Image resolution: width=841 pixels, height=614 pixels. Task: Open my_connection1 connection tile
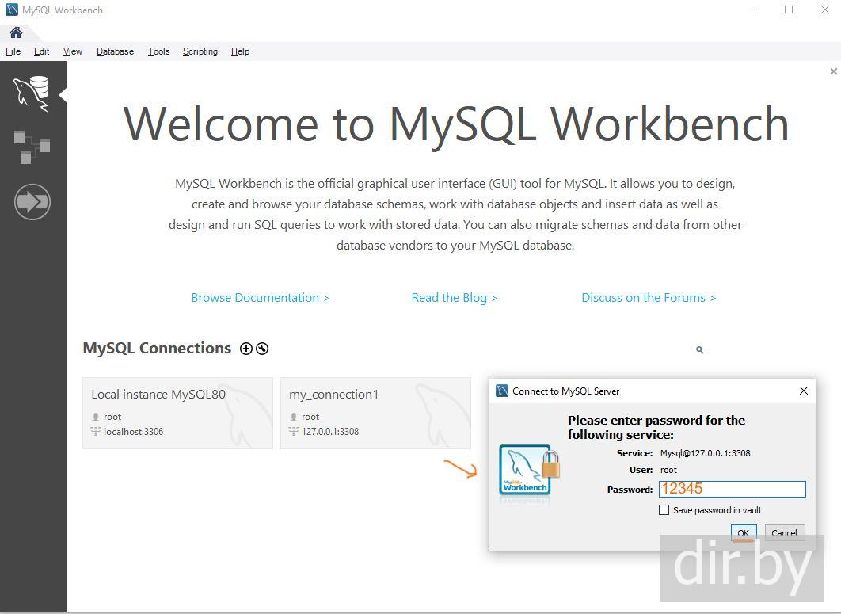375,413
